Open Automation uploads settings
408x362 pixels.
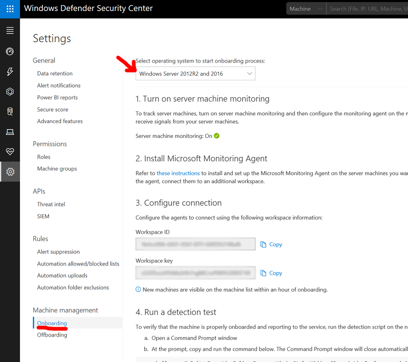(x=62, y=275)
